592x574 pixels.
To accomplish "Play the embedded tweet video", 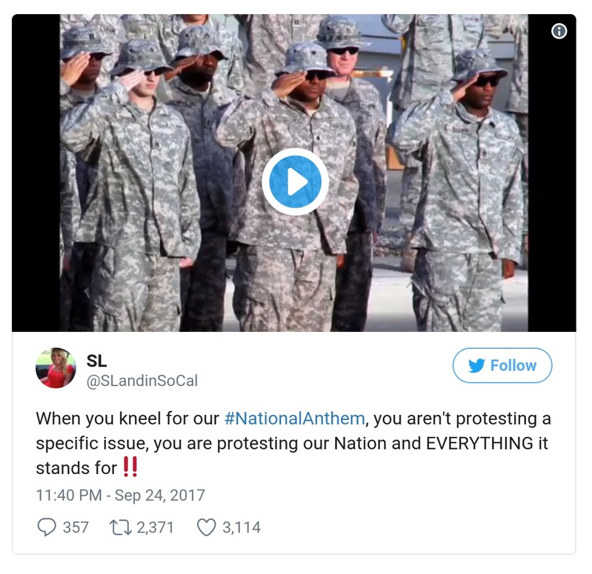I will (x=295, y=181).
